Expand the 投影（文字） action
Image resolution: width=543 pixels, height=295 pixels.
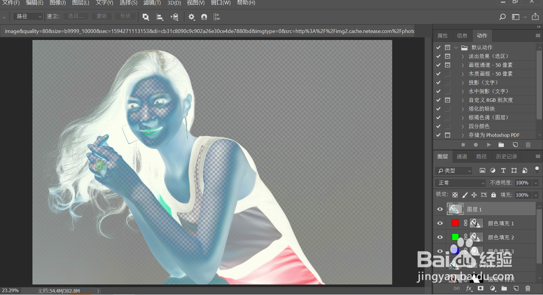(463, 83)
